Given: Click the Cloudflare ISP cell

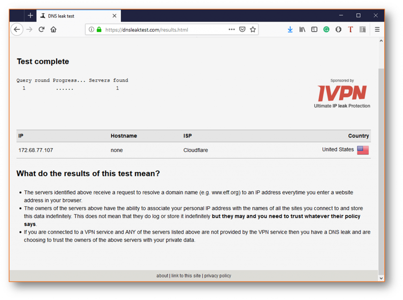Looking at the screenshot, I should (196, 150).
